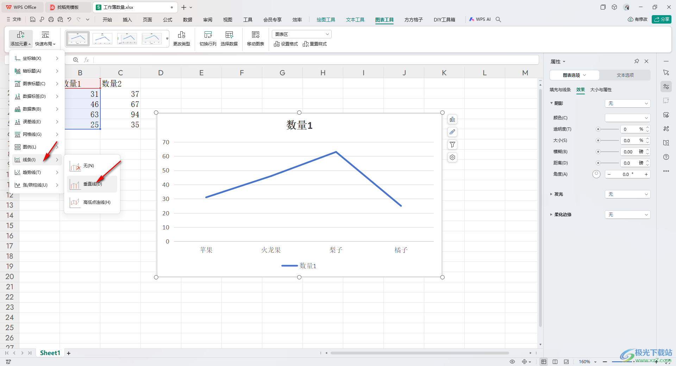Open Trendline submenu item

coord(37,172)
